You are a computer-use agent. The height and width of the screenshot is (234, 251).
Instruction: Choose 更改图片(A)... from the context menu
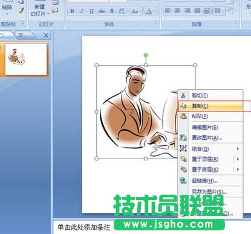[x=210, y=138]
